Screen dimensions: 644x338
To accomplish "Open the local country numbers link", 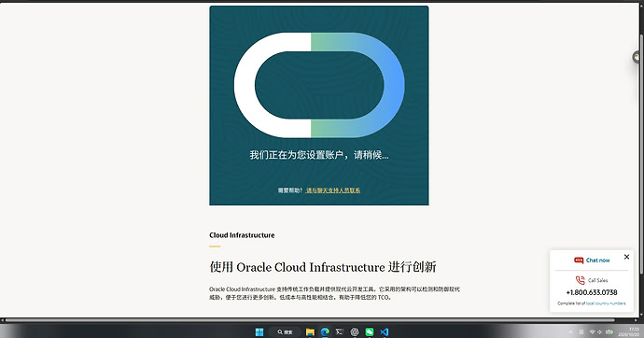I will (x=606, y=303).
